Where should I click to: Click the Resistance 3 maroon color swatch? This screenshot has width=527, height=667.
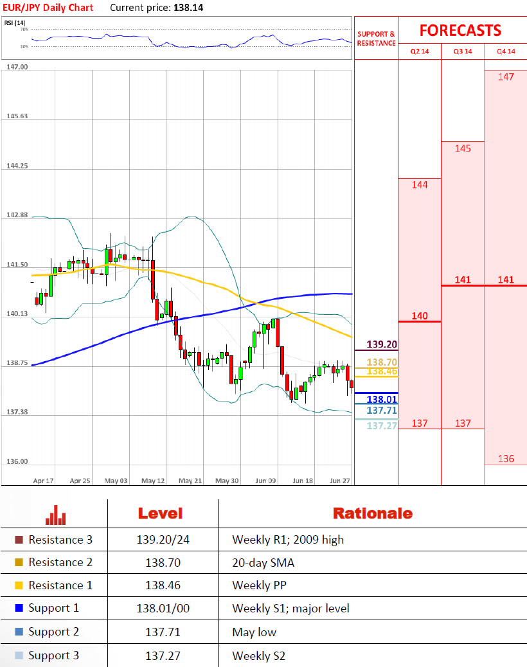click(19, 540)
